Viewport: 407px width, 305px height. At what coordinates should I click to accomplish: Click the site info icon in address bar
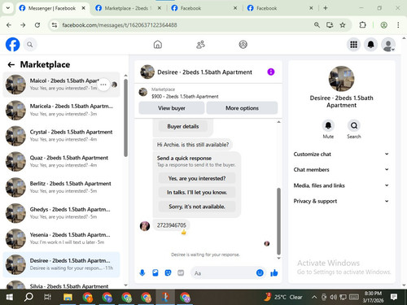(x=55, y=25)
